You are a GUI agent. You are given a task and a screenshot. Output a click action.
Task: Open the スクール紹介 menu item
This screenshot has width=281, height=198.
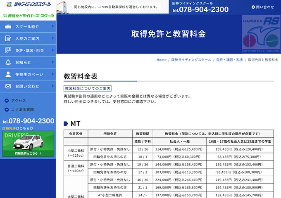click(x=28, y=26)
